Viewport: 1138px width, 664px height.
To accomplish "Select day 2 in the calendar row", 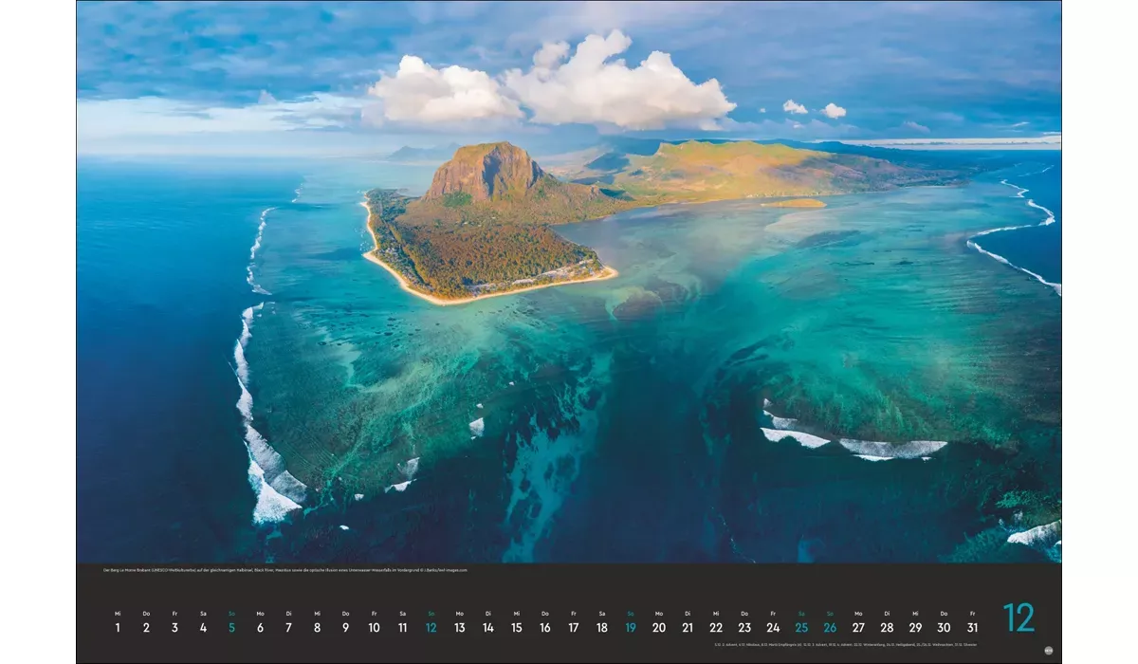I will point(146,627).
